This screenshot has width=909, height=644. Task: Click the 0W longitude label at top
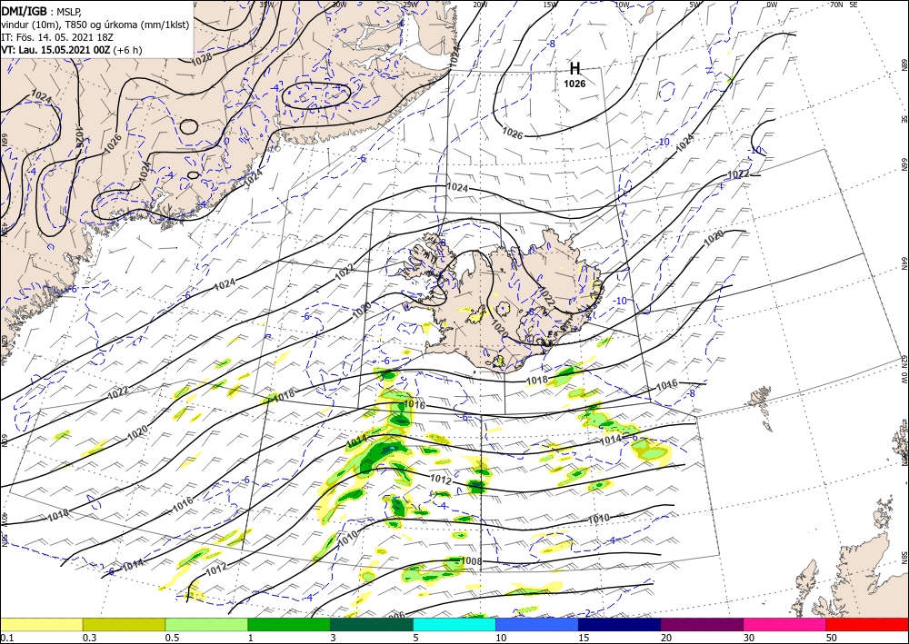click(x=772, y=5)
